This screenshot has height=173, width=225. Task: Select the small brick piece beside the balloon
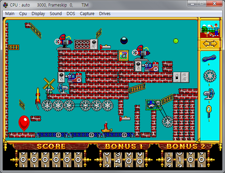click(36, 119)
